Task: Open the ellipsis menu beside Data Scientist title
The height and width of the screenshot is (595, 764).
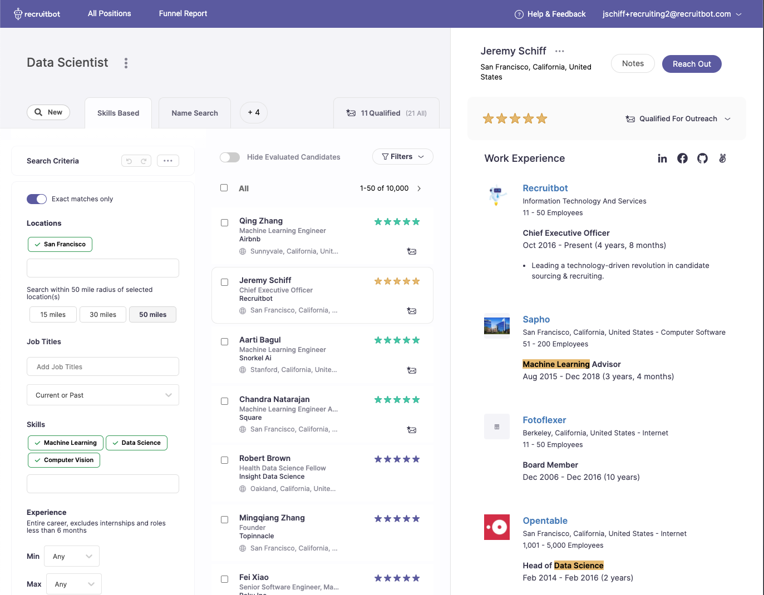Action: click(126, 63)
